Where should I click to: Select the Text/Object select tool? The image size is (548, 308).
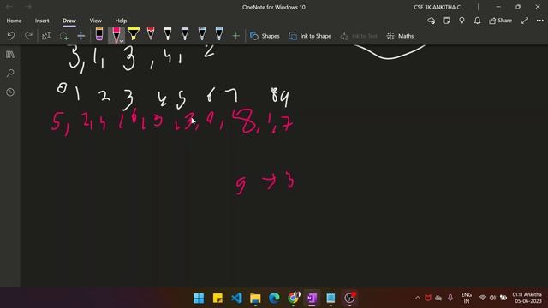pyautogui.click(x=46, y=36)
